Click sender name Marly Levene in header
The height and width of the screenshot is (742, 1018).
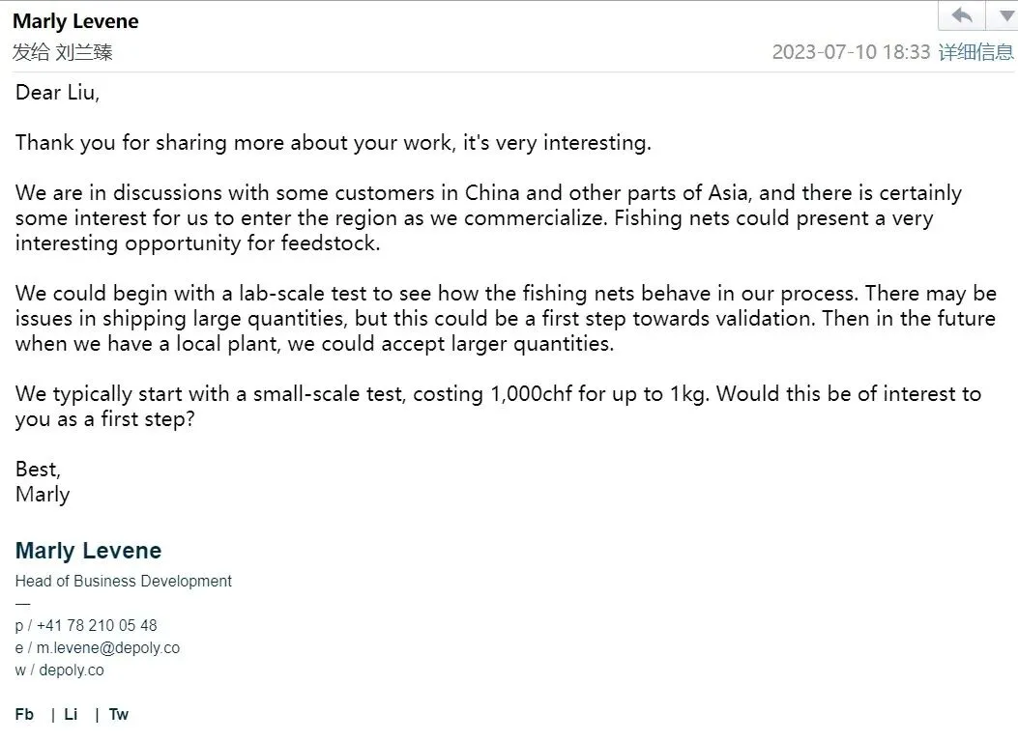(75, 21)
